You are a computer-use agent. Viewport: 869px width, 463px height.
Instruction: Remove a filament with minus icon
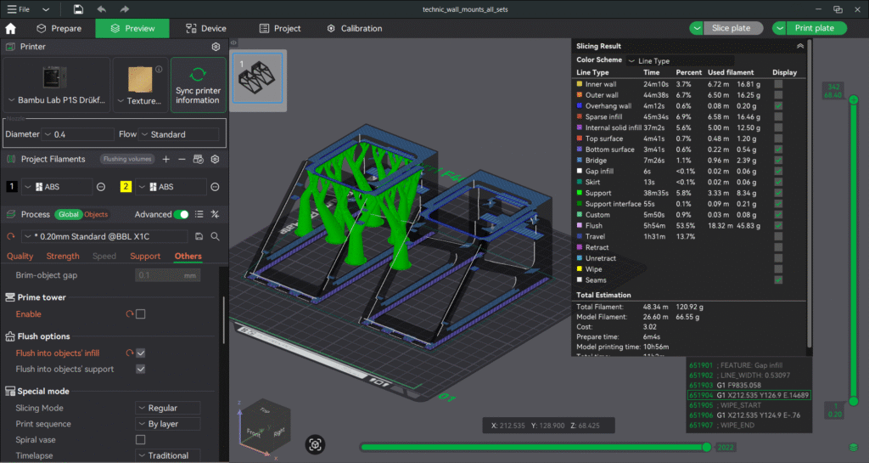(182, 159)
